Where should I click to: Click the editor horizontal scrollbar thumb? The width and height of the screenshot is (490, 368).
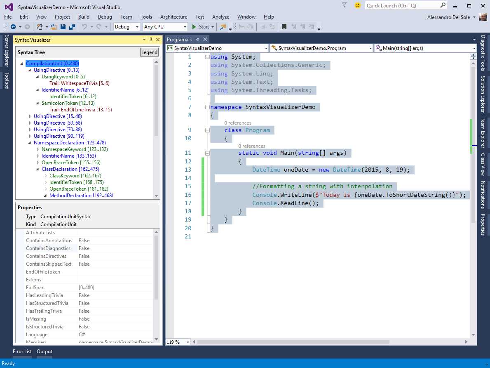tap(293, 342)
